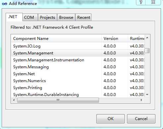
Task: Click the horizontal scrollbar thumb
Action: point(58,100)
